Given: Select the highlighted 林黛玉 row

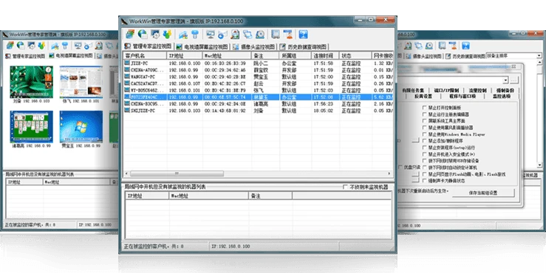Looking at the screenshot, I should (259, 97).
